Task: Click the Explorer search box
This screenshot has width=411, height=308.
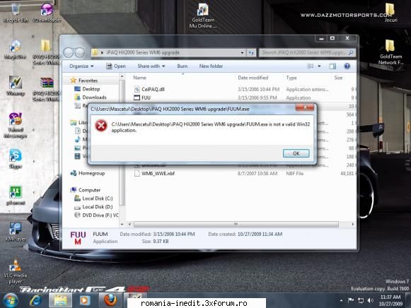Action: click(307, 52)
